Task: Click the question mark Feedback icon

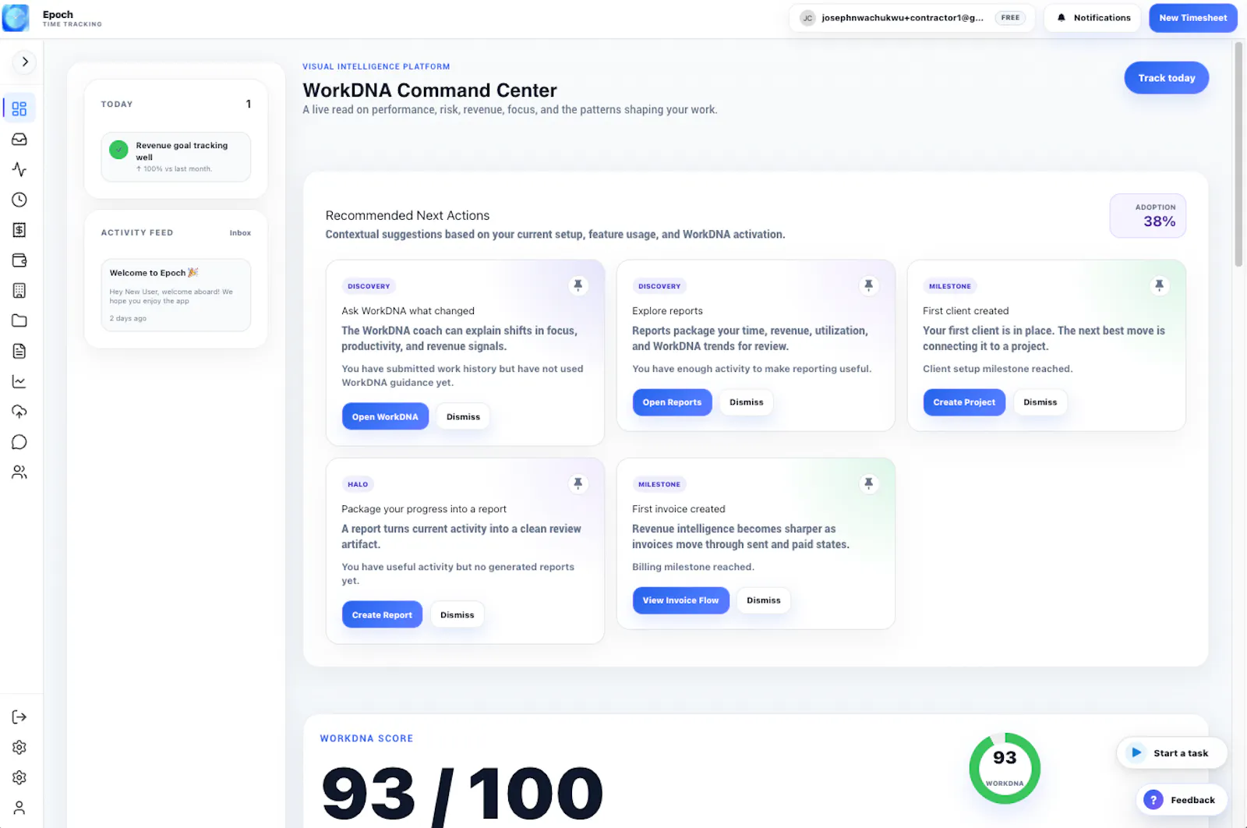Action: (x=1153, y=800)
